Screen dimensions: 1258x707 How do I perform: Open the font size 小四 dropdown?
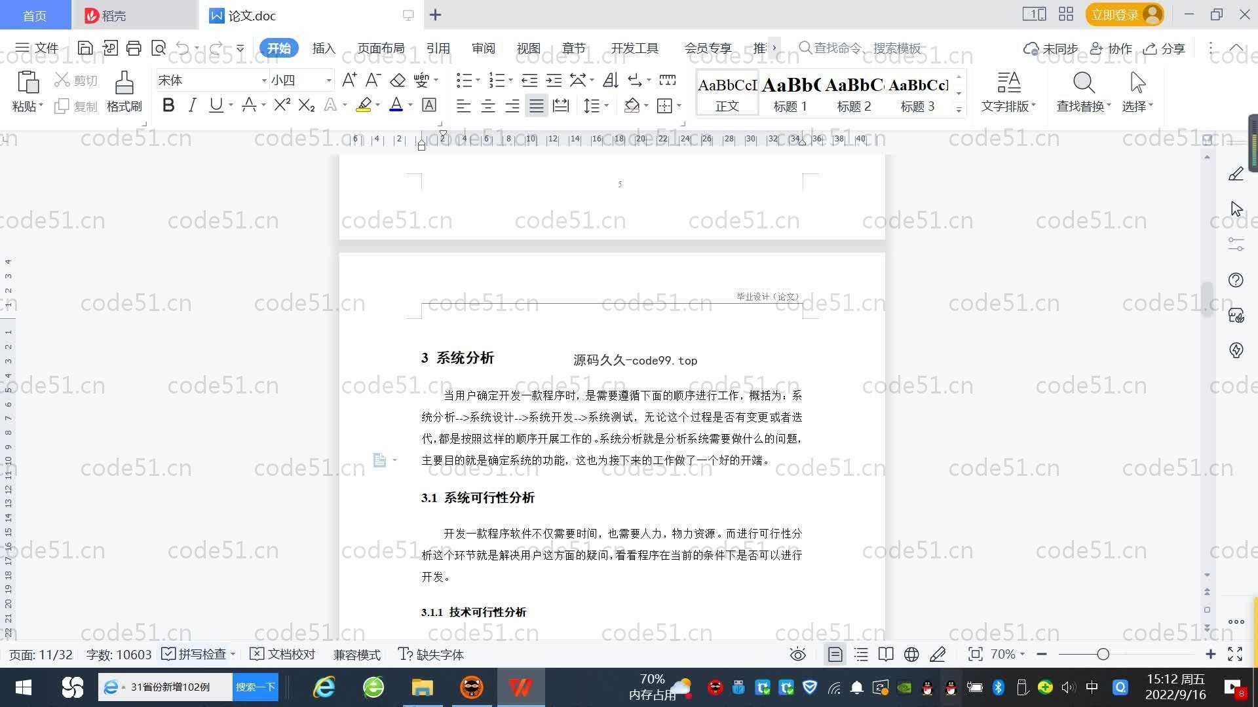pos(329,81)
